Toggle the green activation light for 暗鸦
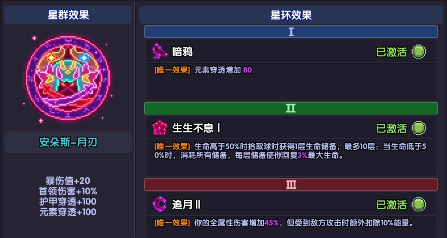The height and width of the screenshot is (238, 447). [x=418, y=52]
